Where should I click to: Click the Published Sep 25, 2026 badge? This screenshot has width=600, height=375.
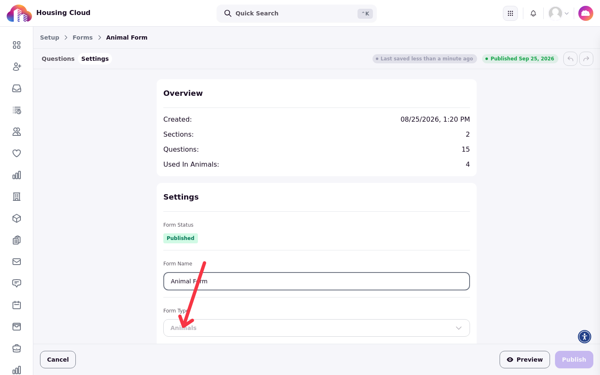[x=520, y=59]
